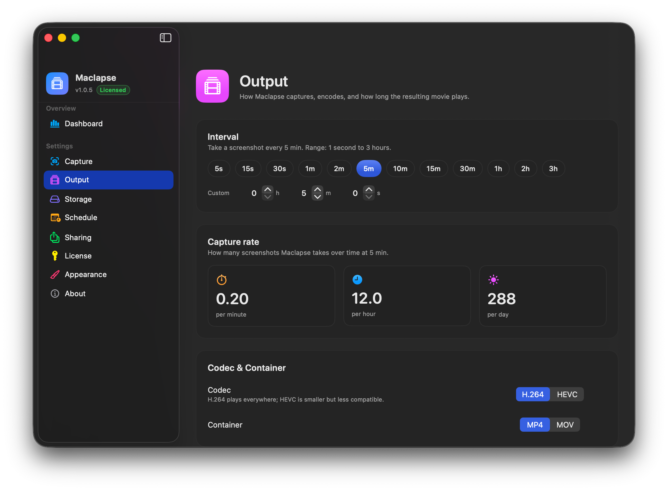Click the Schedule calendar icon
The image size is (668, 491).
click(55, 217)
